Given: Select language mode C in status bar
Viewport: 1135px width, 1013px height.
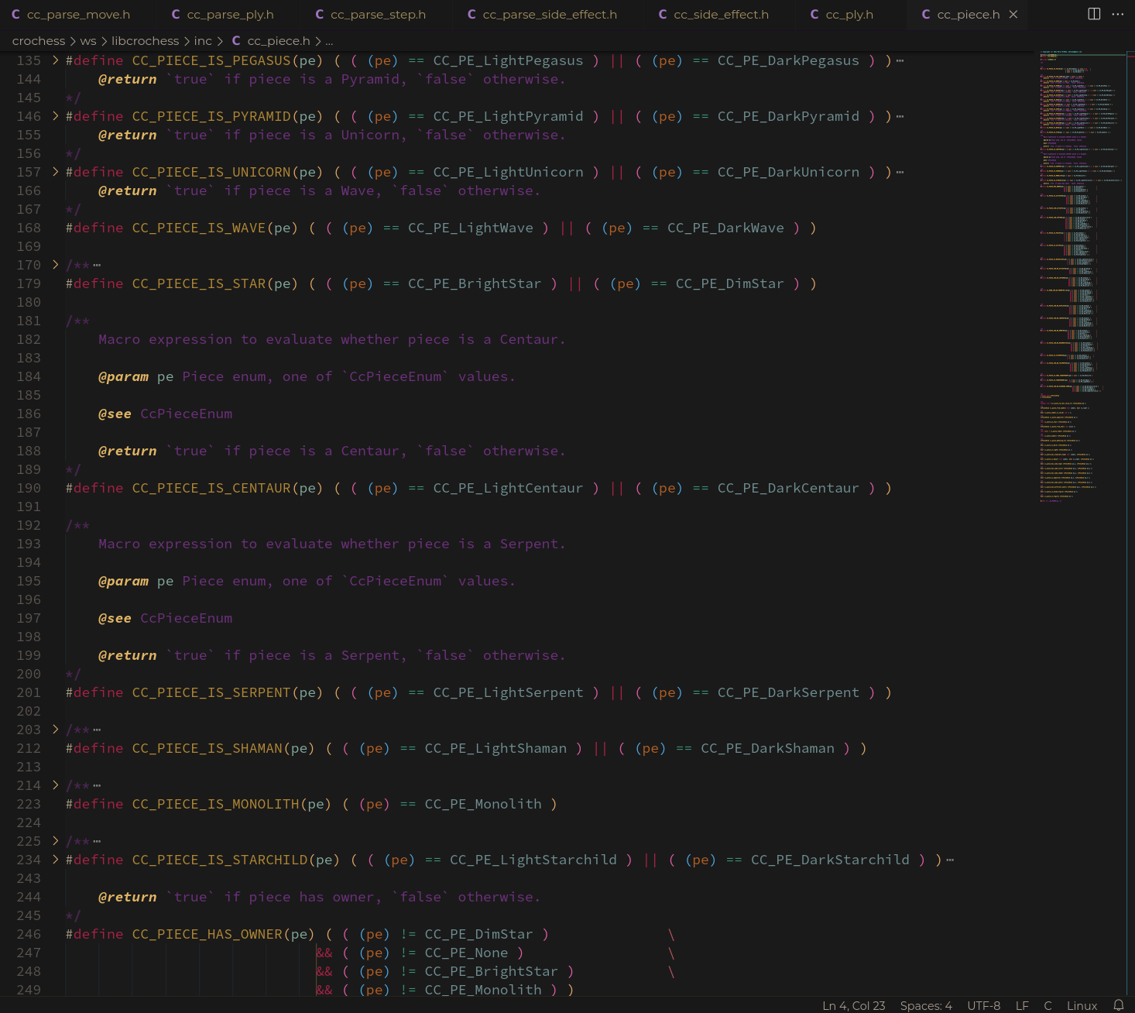Looking at the screenshot, I should (1048, 1005).
